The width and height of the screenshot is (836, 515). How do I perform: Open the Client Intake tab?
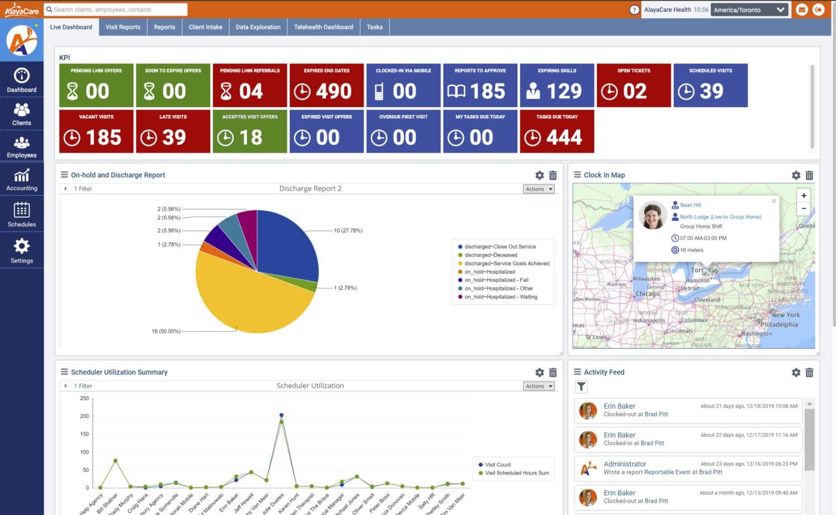coord(206,27)
